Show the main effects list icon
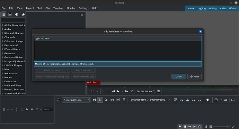The image size is (239, 129). click(3, 14)
